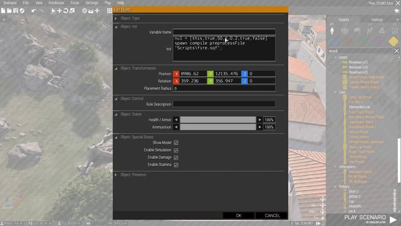The image size is (401, 226).
Task: Undo the last action in the toolbar
Action: point(34,11)
